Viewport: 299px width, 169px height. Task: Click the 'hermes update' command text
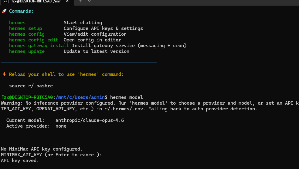click(x=27, y=51)
